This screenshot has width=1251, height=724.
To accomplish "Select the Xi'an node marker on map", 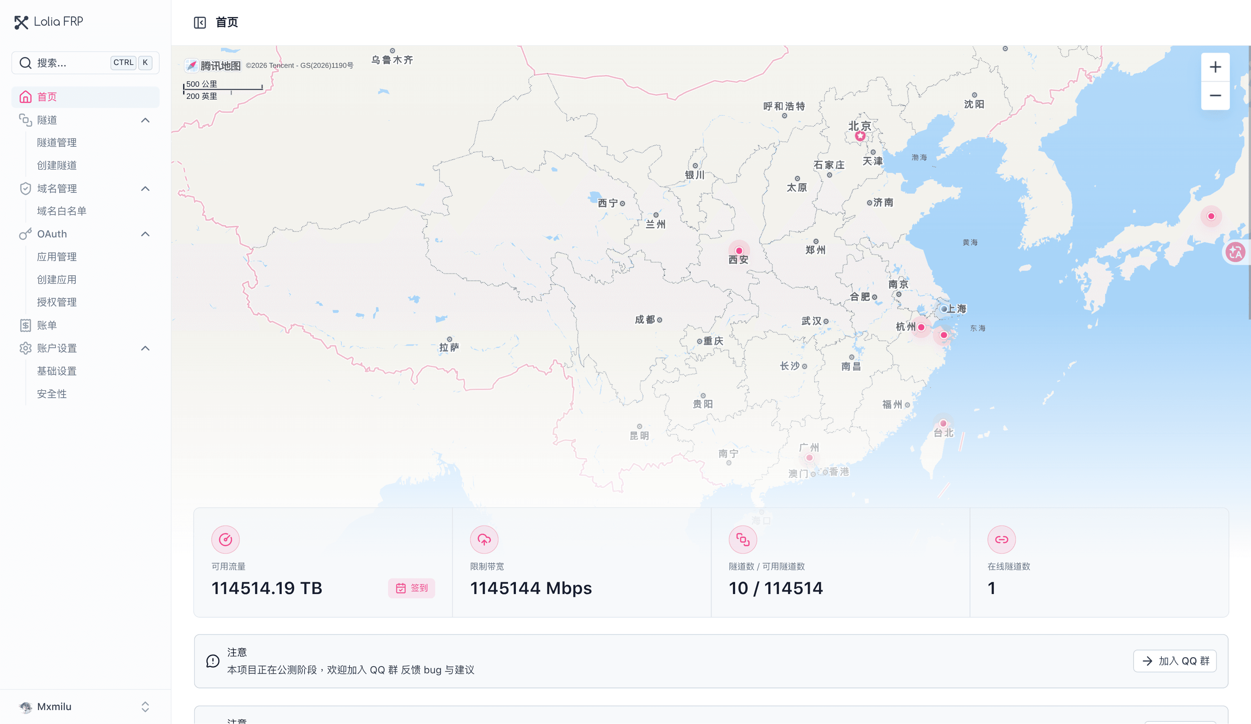I will 739,251.
